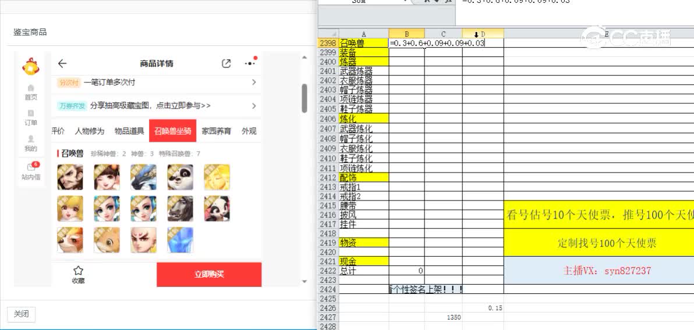
Task: Open 站内信 messages with badge 6
Action: [x=30, y=171]
